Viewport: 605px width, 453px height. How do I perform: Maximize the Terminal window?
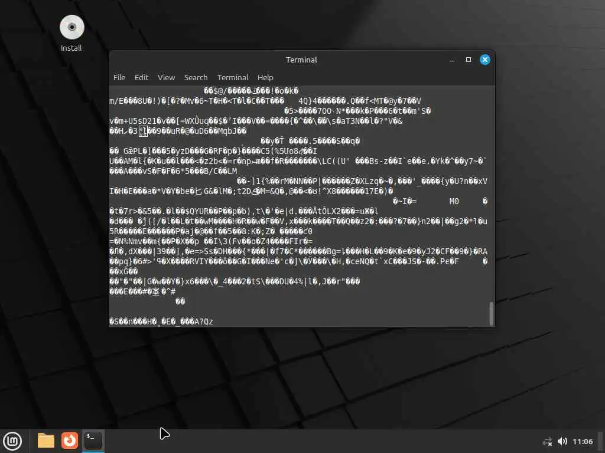tap(469, 60)
